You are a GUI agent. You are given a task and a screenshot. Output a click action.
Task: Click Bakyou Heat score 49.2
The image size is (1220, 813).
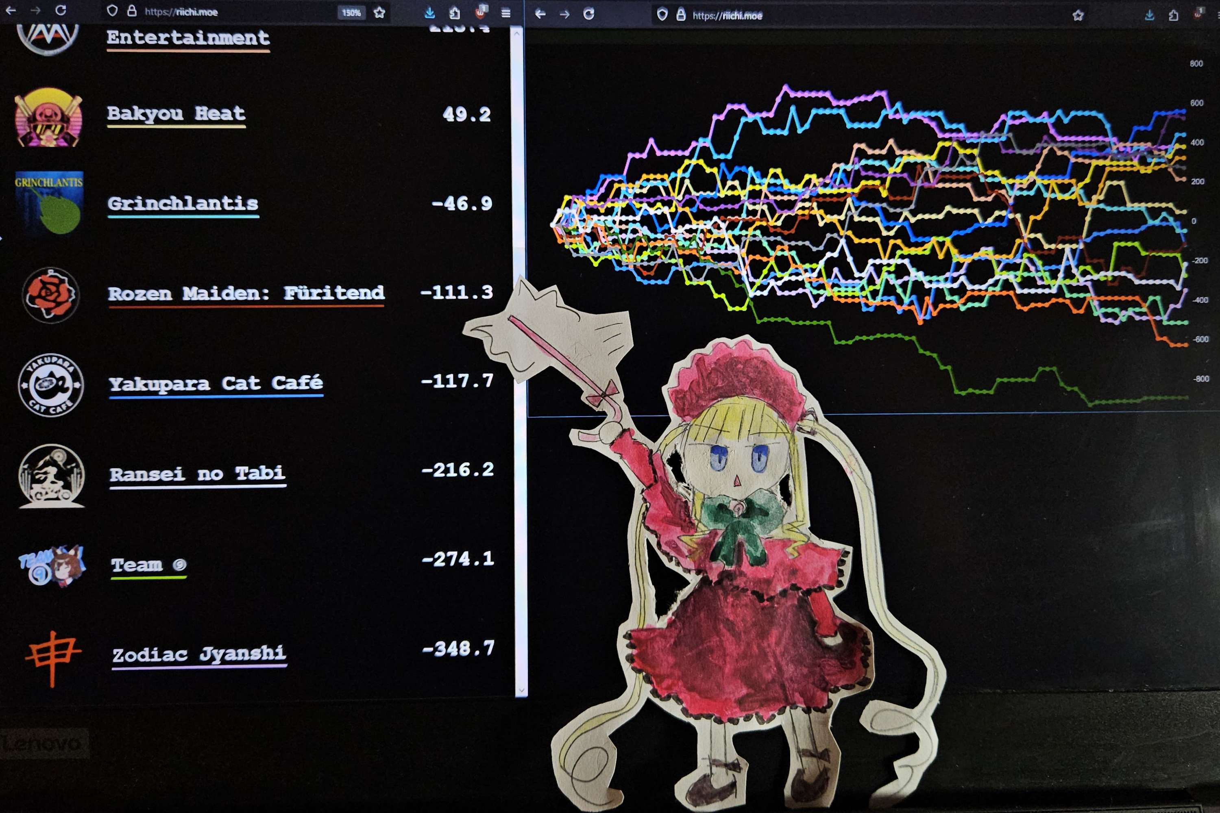466,115
